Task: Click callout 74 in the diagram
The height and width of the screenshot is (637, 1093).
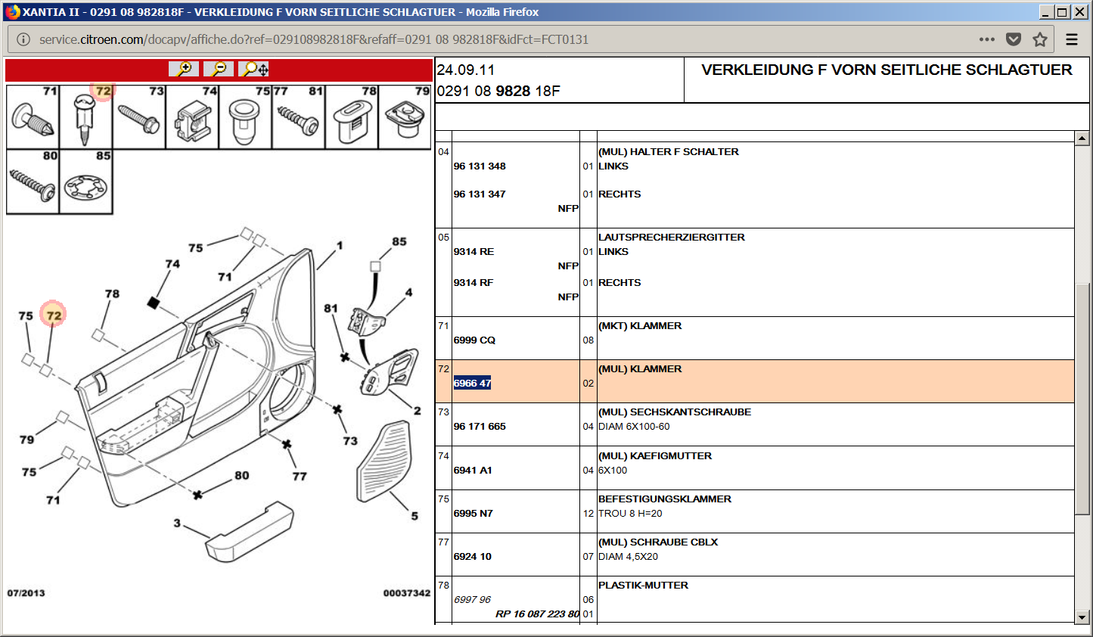Action: coord(172,263)
